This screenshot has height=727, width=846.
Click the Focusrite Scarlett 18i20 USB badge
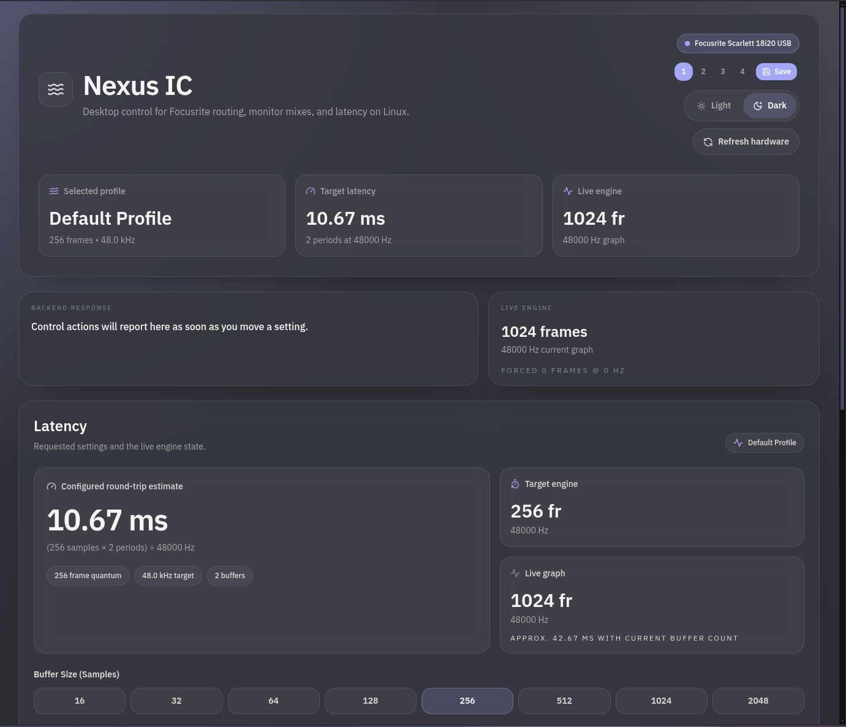[x=738, y=43]
